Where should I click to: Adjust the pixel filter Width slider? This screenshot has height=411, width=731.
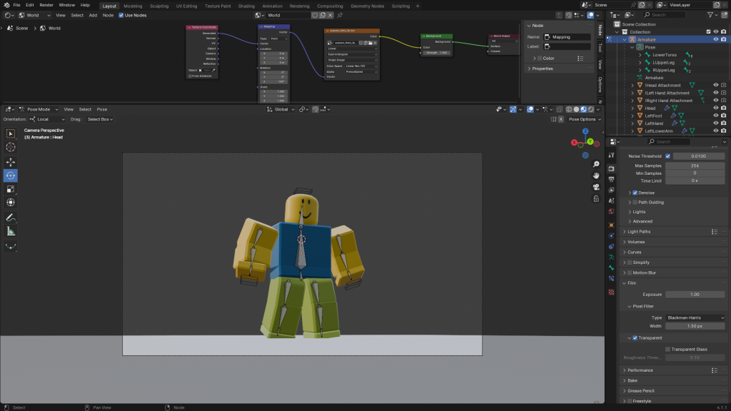(x=695, y=326)
